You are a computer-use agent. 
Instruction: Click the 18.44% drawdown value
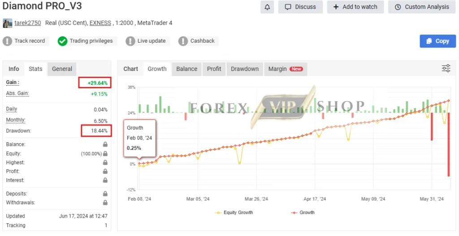(x=99, y=131)
